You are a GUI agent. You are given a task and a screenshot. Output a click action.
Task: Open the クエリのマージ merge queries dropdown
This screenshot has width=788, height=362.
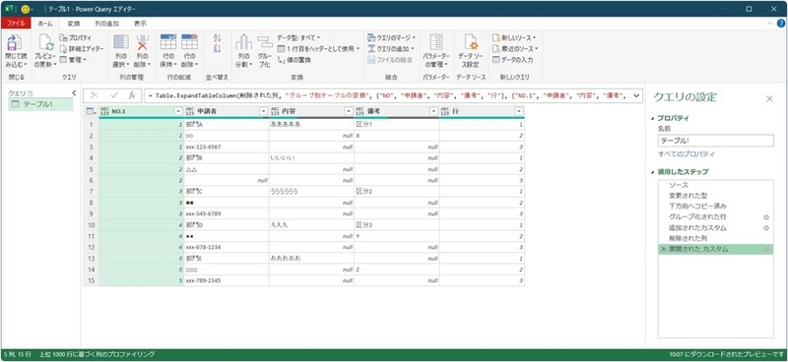[x=391, y=37]
